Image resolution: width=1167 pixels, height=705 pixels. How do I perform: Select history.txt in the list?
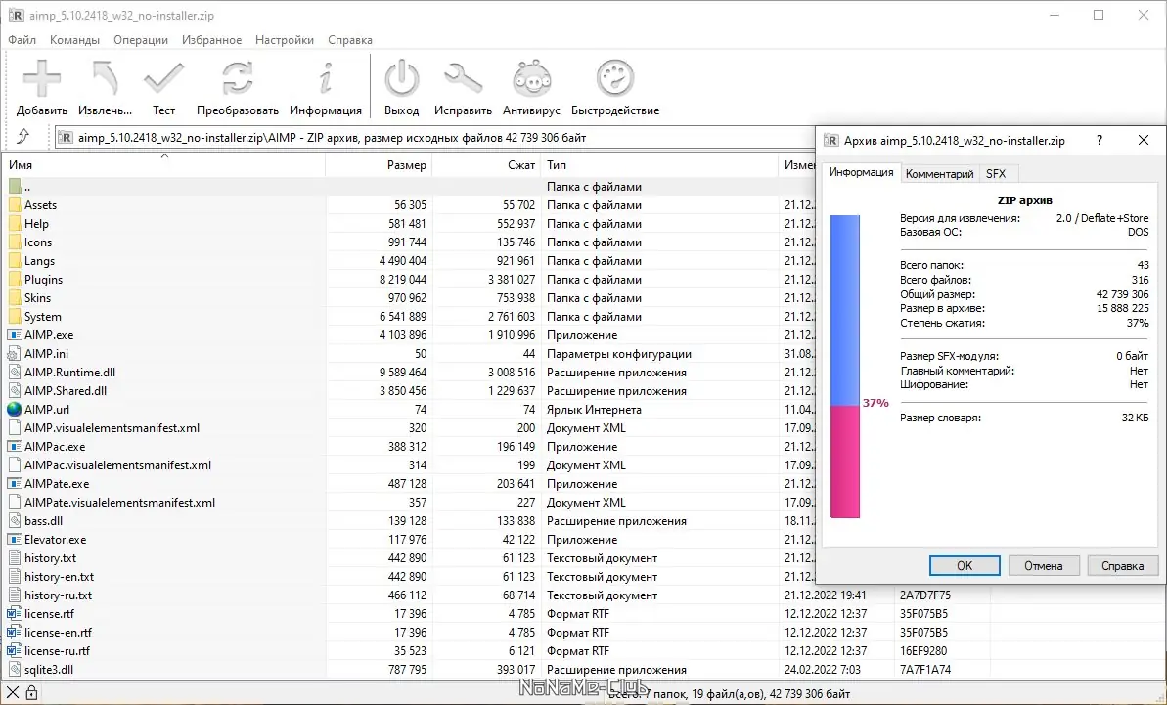coord(50,558)
